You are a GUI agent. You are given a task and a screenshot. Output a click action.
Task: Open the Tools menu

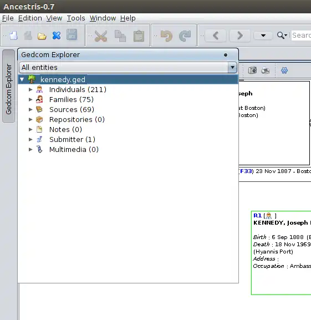click(76, 18)
